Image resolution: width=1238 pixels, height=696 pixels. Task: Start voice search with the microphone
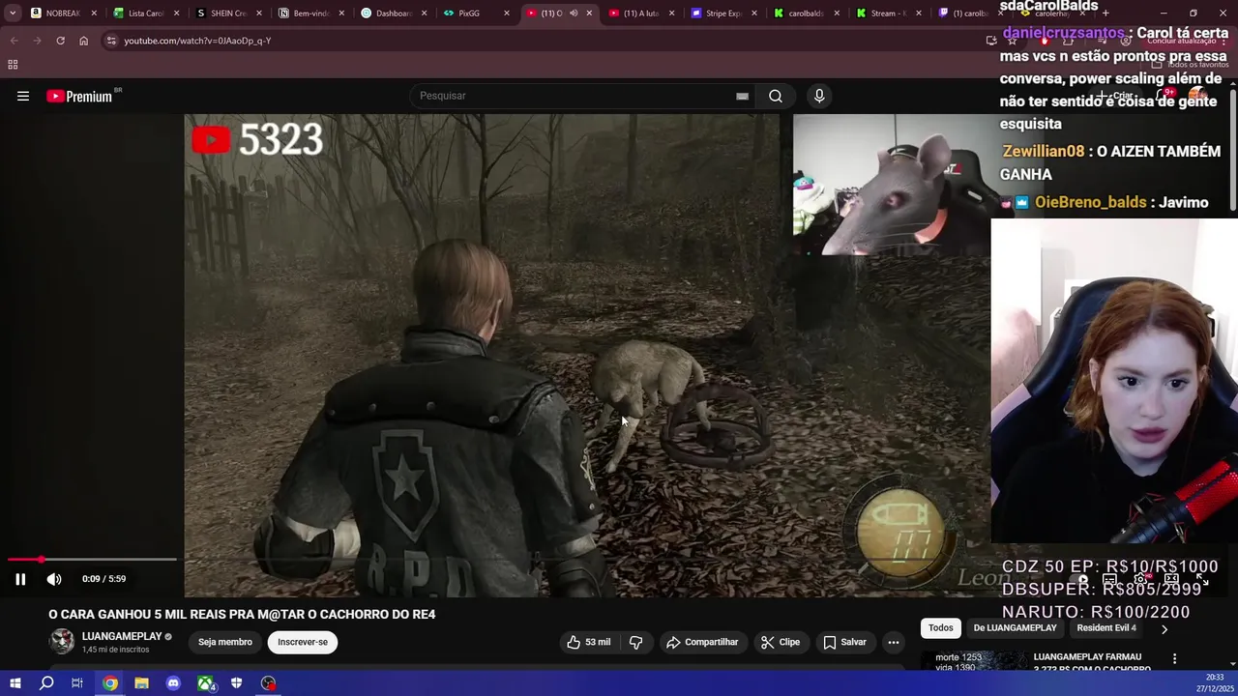pyautogui.click(x=819, y=96)
